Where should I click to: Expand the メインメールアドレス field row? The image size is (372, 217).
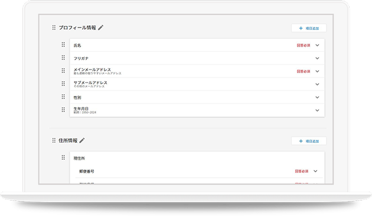tap(317, 71)
